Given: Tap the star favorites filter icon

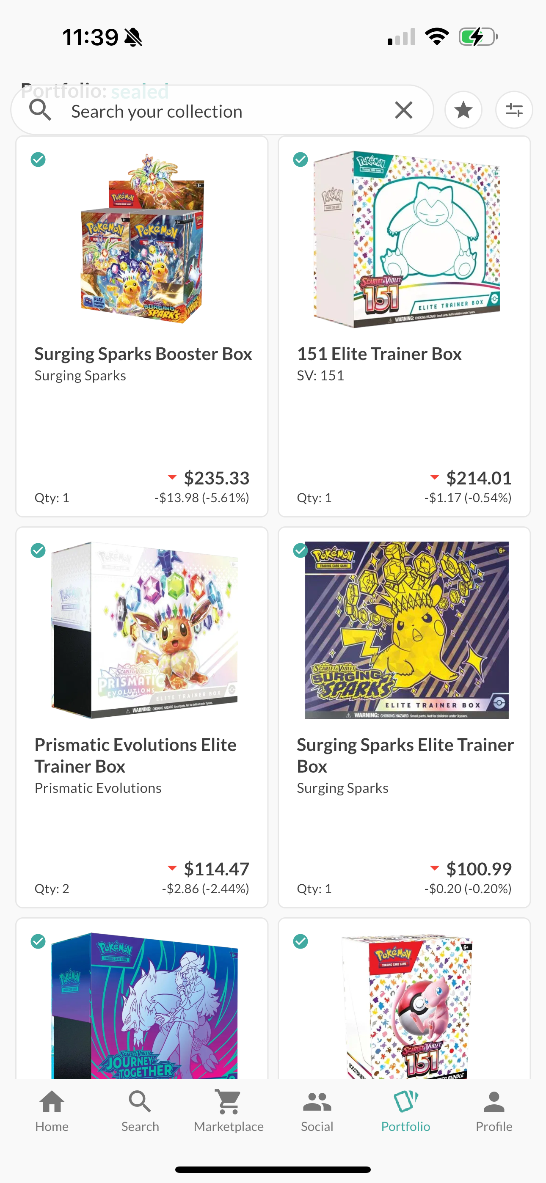Looking at the screenshot, I should (x=463, y=110).
